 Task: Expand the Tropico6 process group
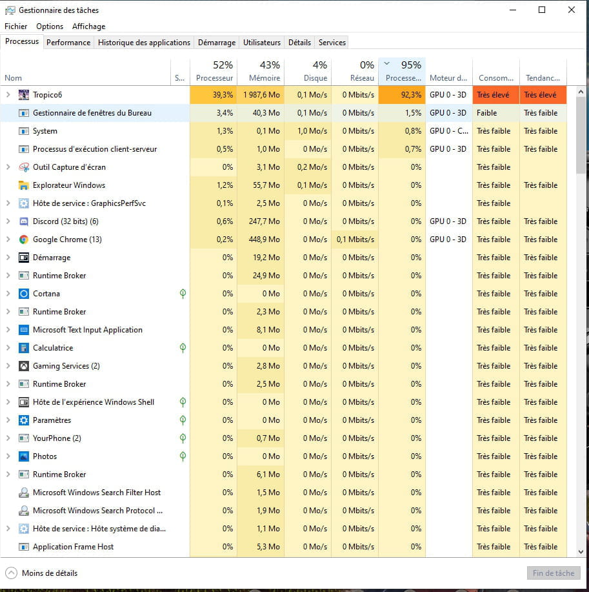[8, 95]
